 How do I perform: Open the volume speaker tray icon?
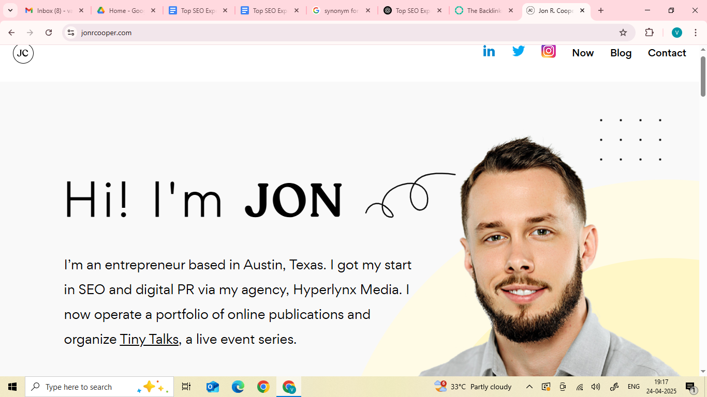coord(596,387)
